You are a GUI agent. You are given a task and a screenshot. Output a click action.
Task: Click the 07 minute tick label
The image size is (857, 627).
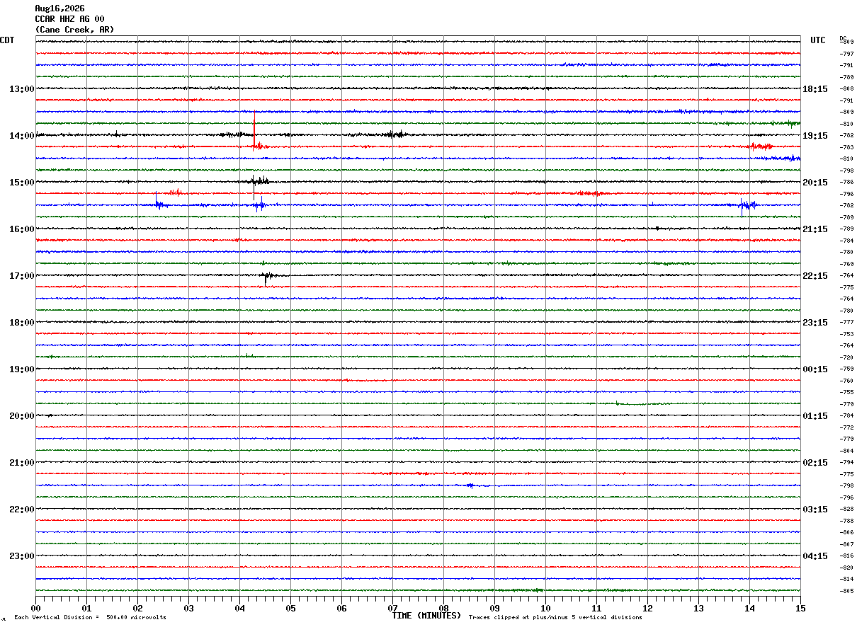point(392,608)
